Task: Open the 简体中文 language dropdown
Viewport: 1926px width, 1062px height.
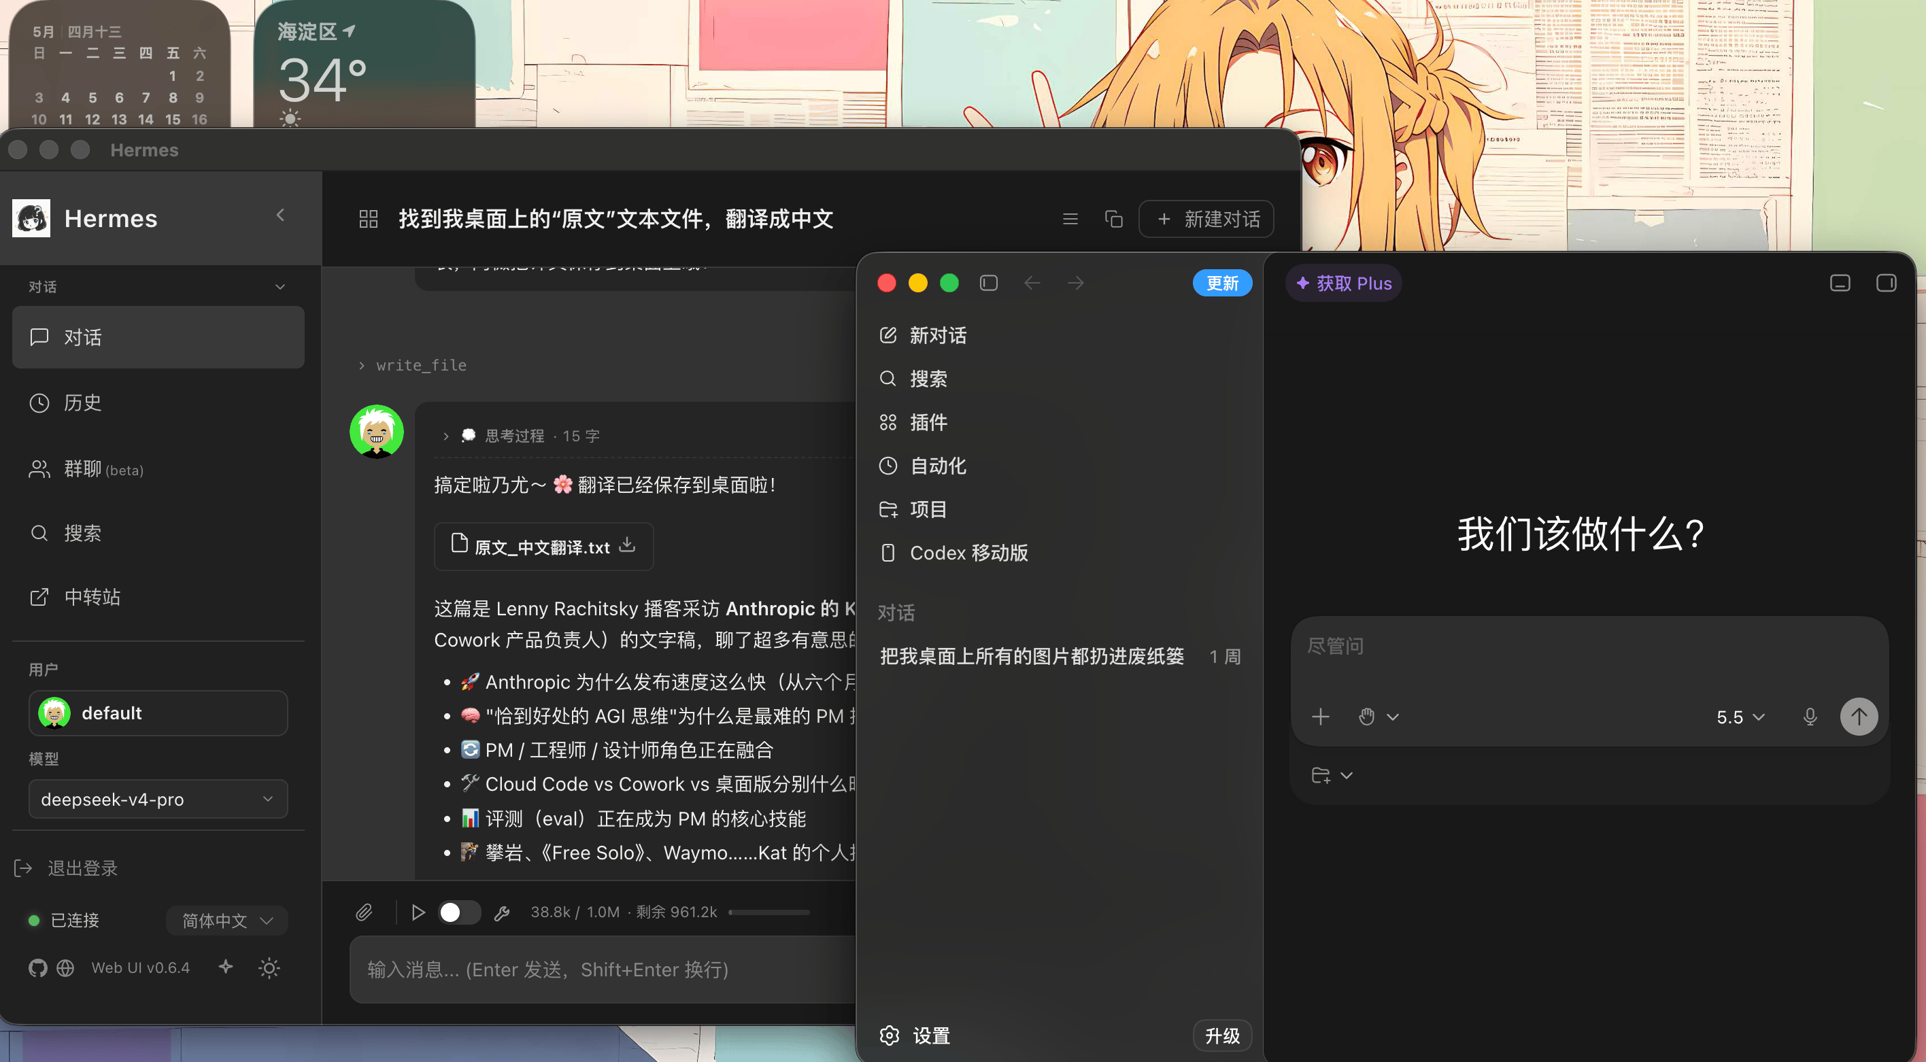Action: [x=226, y=921]
